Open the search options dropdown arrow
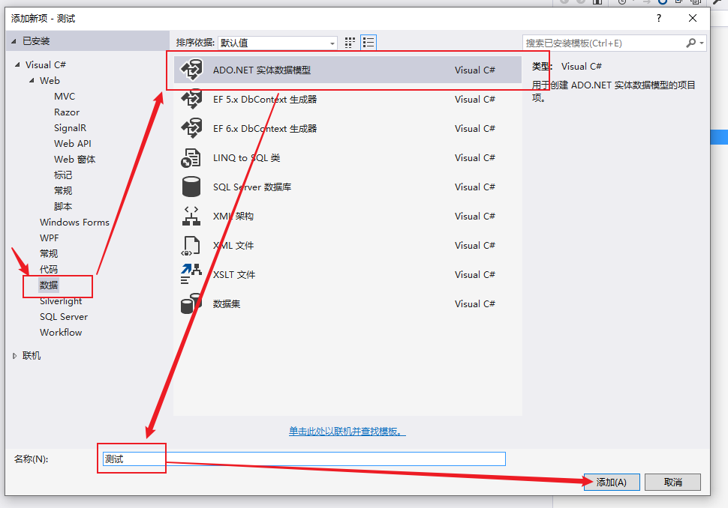728x508 pixels. (x=702, y=43)
